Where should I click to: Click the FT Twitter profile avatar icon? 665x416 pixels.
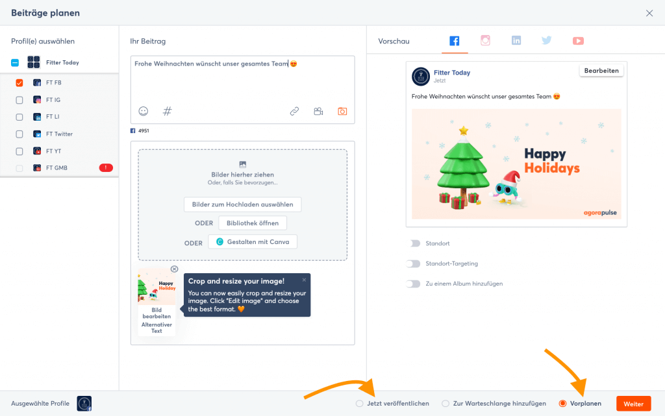tap(37, 134)
